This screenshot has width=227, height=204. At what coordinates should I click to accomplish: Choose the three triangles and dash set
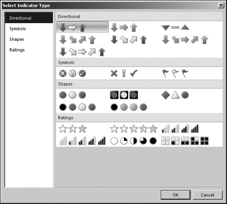point(175,27)
